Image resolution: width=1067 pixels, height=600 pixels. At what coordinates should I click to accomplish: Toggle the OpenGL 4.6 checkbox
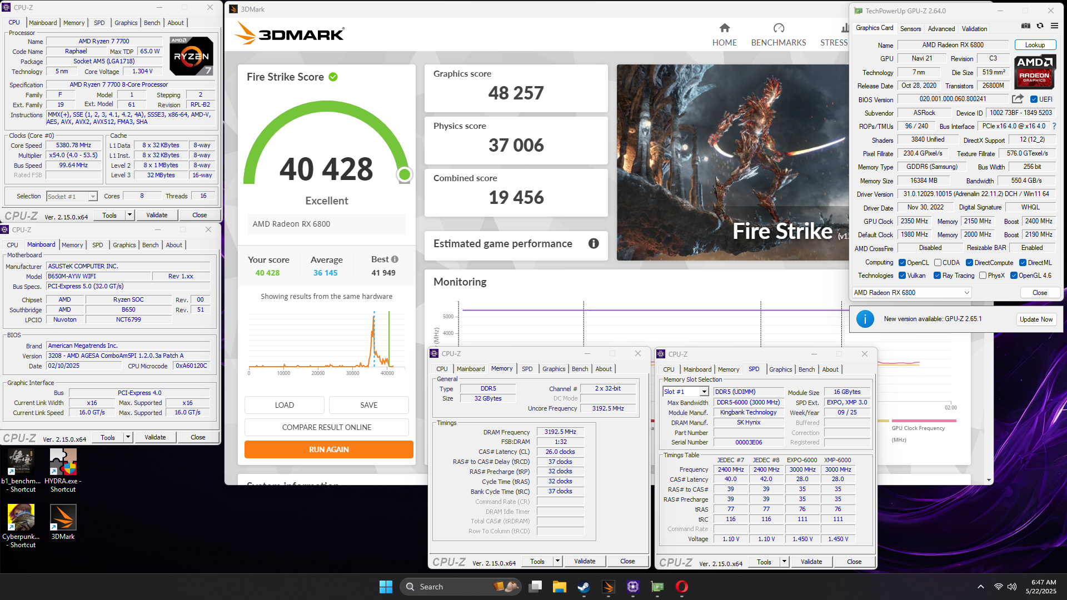[1014, 276]
